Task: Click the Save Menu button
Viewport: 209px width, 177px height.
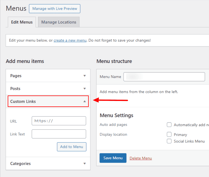Action: click(x=113, y=158)
